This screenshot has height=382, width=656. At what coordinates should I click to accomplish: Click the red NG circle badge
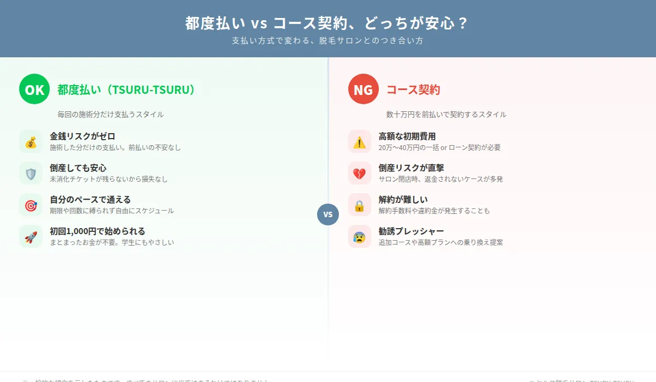click(x=364, y=89)
